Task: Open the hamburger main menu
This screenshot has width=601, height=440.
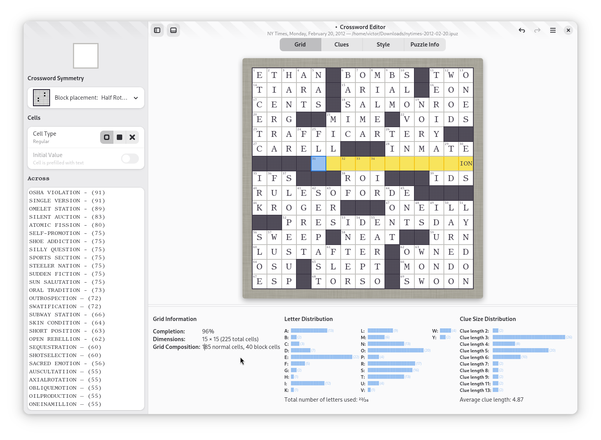Action: [x=553, y=30]
